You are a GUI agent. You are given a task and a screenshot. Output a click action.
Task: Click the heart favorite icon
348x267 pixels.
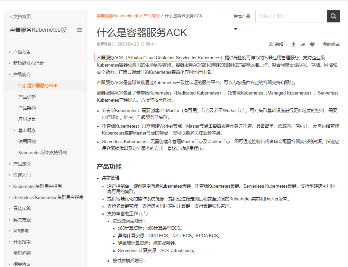click(312, 44)
